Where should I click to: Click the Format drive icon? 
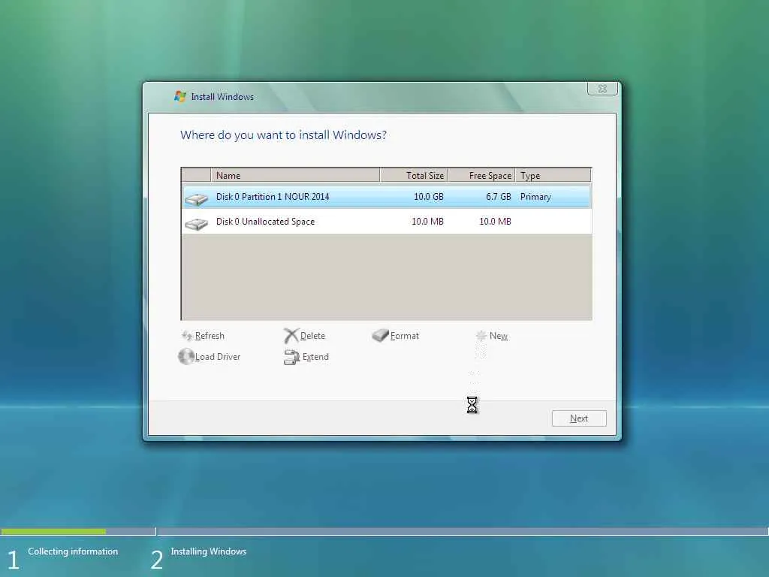(x=380, y=335)
